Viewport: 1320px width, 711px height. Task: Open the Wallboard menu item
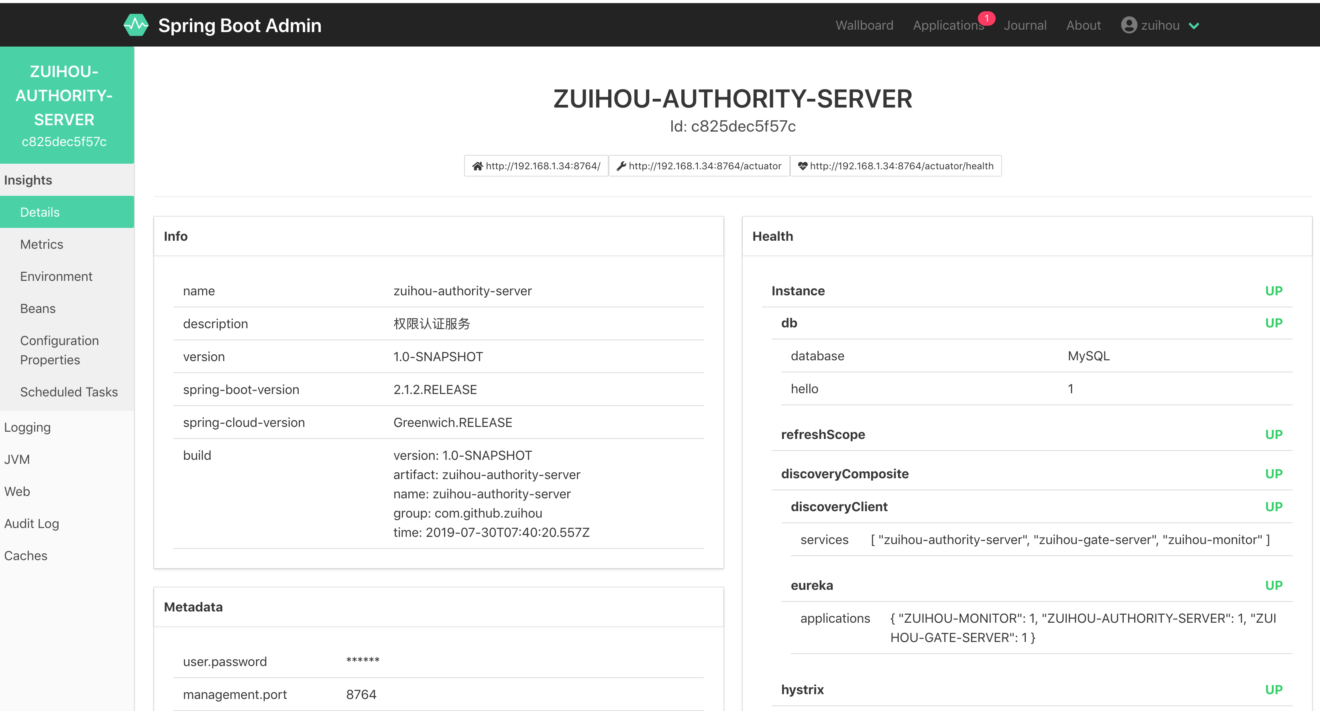[x=864, y=25]
